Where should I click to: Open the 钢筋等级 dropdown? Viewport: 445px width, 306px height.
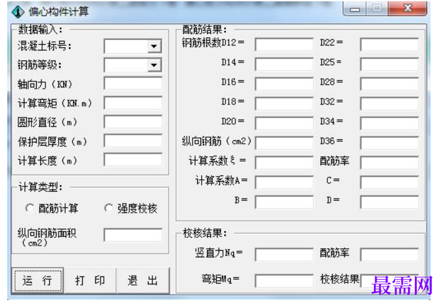point(154,65)
